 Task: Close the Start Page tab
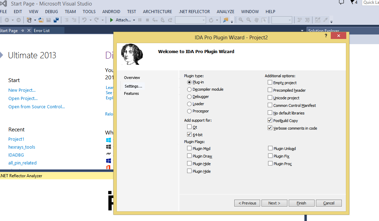click(29, 30)
